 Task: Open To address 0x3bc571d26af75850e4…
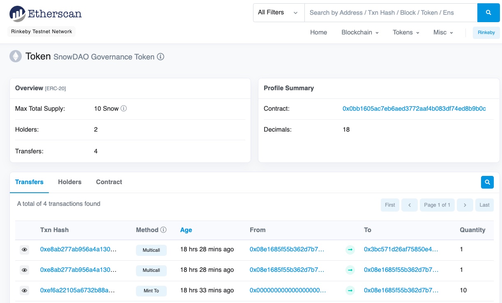[x=401, y=249]
